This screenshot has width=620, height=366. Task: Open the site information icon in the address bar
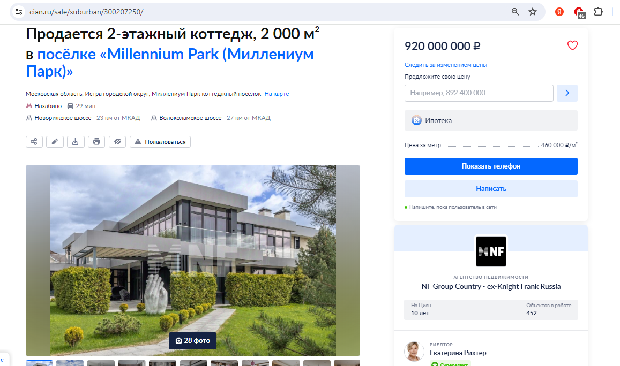pos(19,12)
